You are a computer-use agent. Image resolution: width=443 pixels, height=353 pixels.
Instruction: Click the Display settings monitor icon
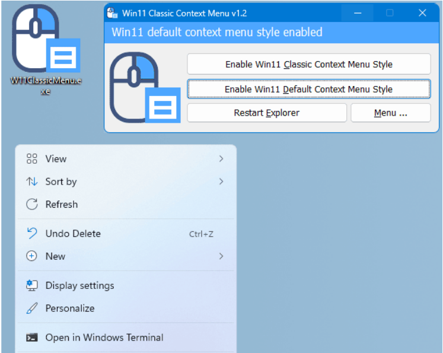point(32,286)
